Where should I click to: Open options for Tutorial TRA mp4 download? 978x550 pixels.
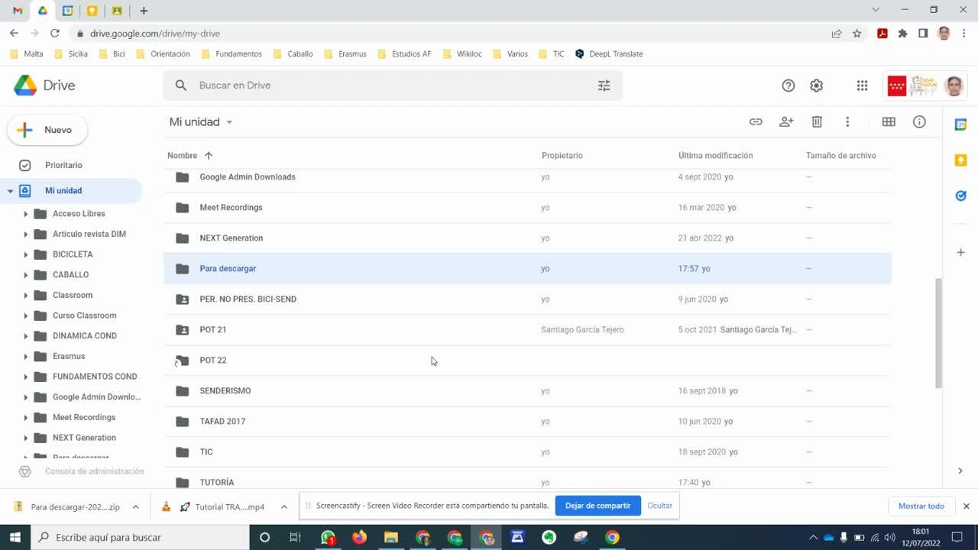(x=283, y=506)
